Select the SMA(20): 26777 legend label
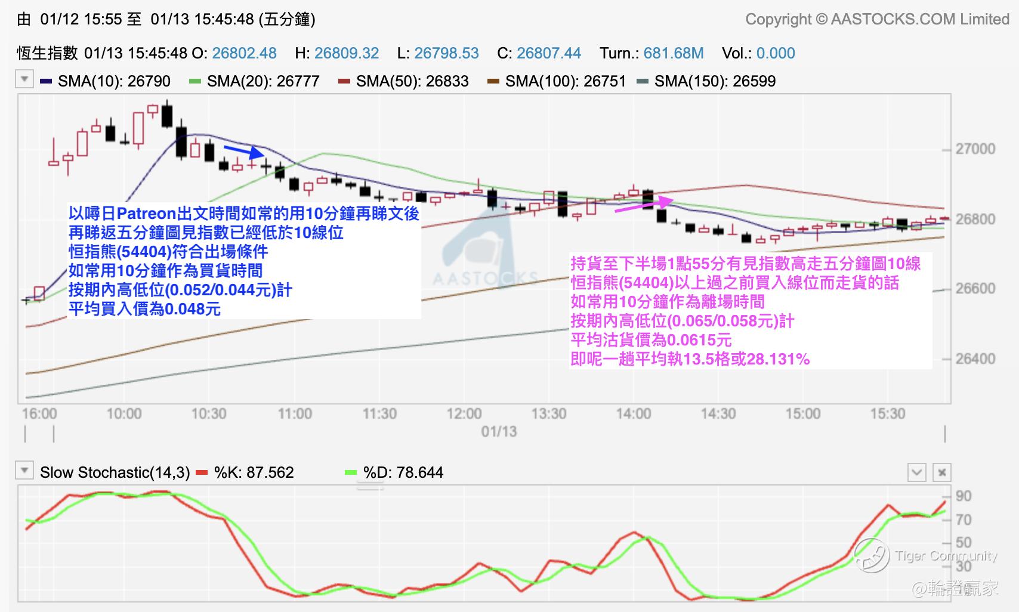 [x=263, y=81]
